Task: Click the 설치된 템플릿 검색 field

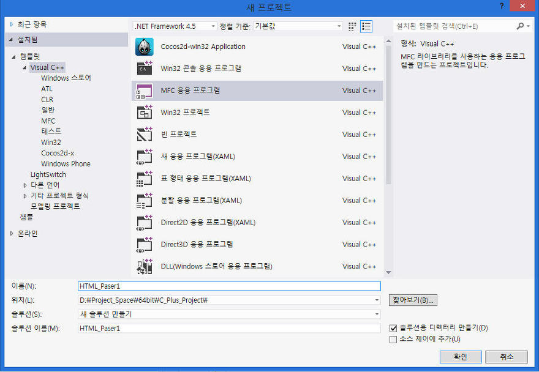Action: pos(454,26)
